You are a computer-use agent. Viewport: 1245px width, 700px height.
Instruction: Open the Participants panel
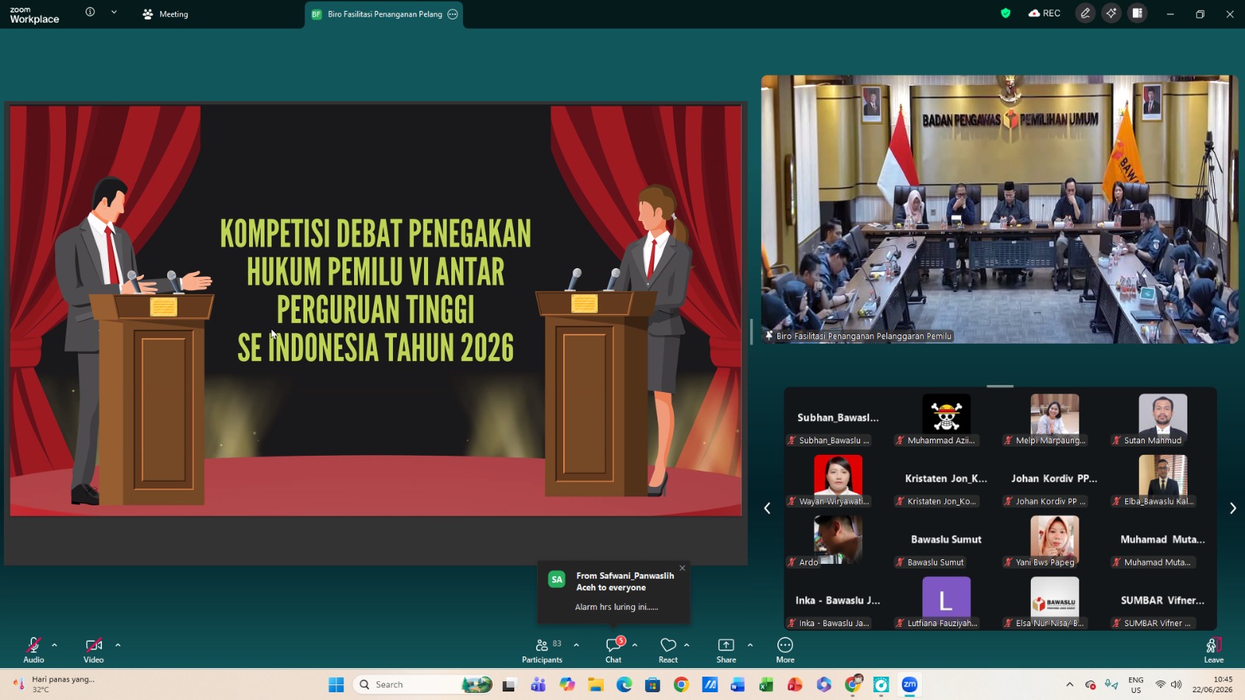(542, 649)
